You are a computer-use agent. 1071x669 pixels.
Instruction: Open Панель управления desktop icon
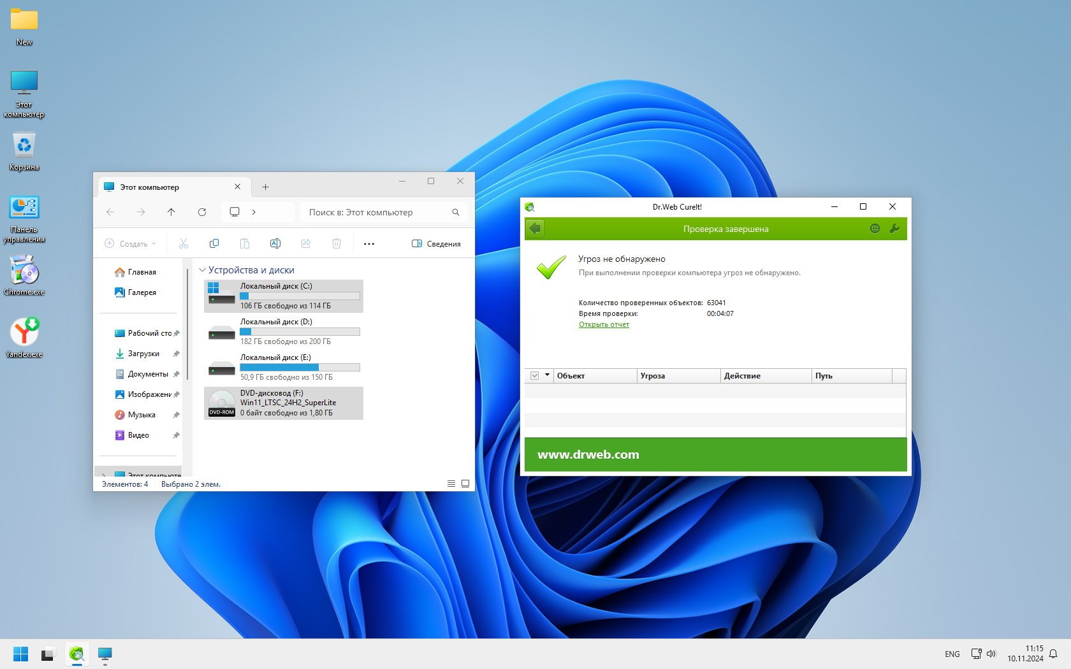pyautogui.click(x=24, y=219)
